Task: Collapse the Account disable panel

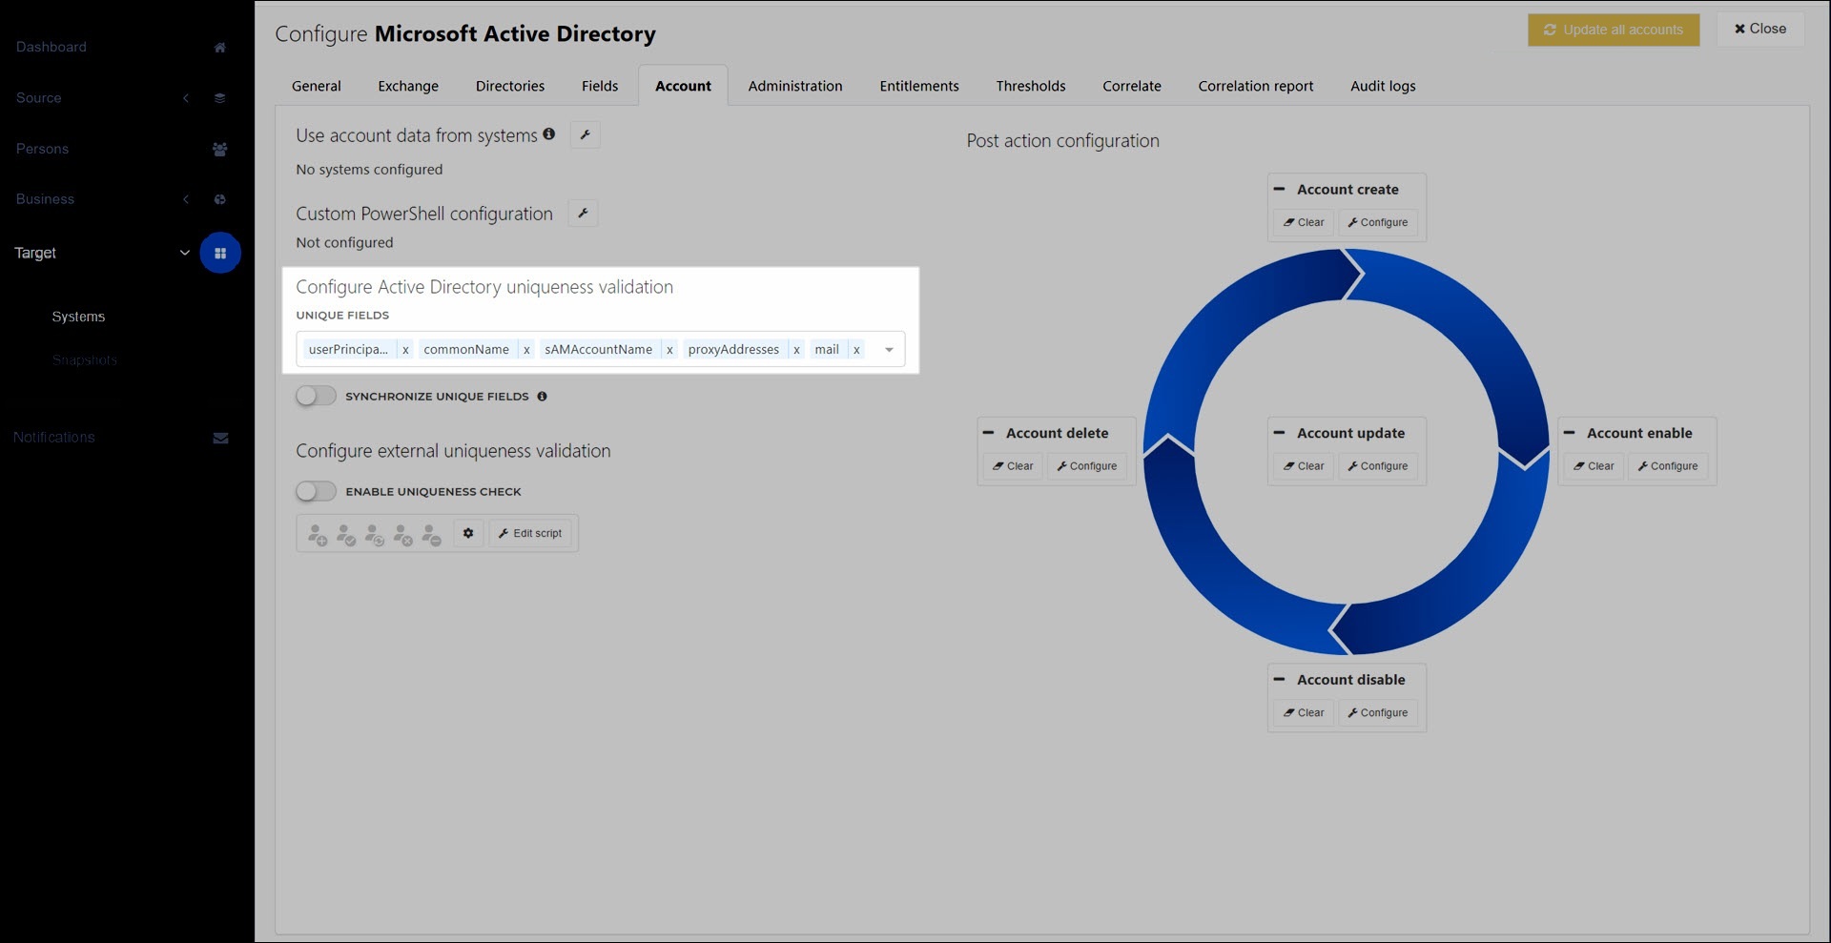Action: [x=1279, y=679]
